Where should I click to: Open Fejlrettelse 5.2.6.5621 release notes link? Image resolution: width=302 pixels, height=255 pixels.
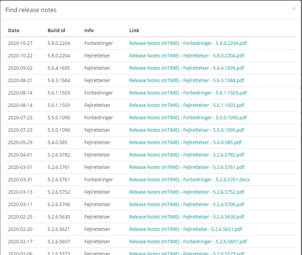pos(185,229)
